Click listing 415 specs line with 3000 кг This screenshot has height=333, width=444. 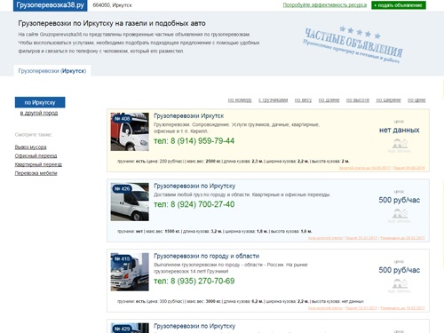241,302
